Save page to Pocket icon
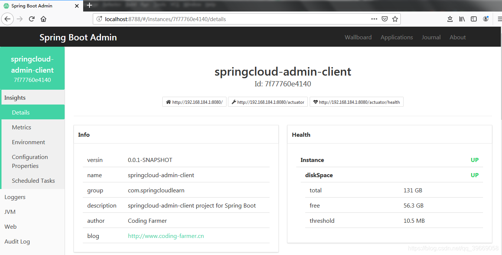The width and height of the screenshot is (502, 255). coord(385,19)
